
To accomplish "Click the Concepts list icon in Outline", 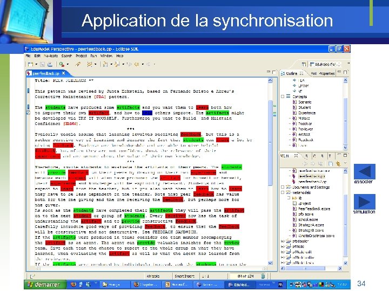I will tap(289, 96).
